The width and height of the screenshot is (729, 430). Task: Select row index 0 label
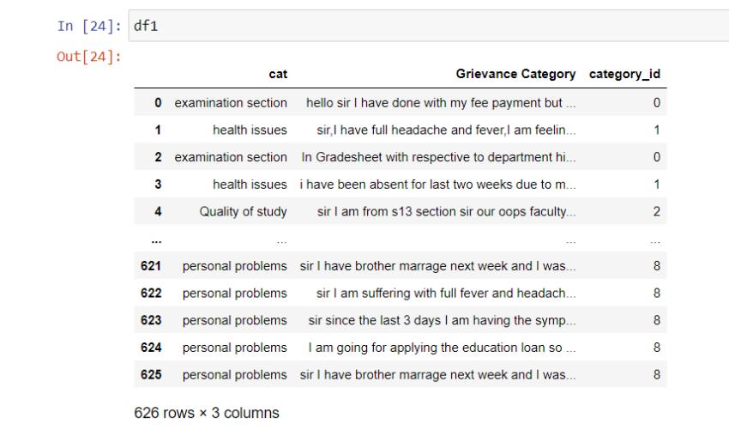point(158,102)
